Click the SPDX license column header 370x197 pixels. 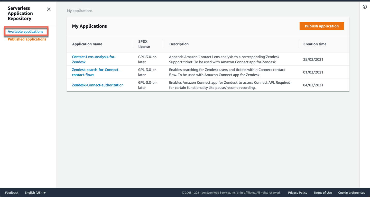click(x=144, y=44)
